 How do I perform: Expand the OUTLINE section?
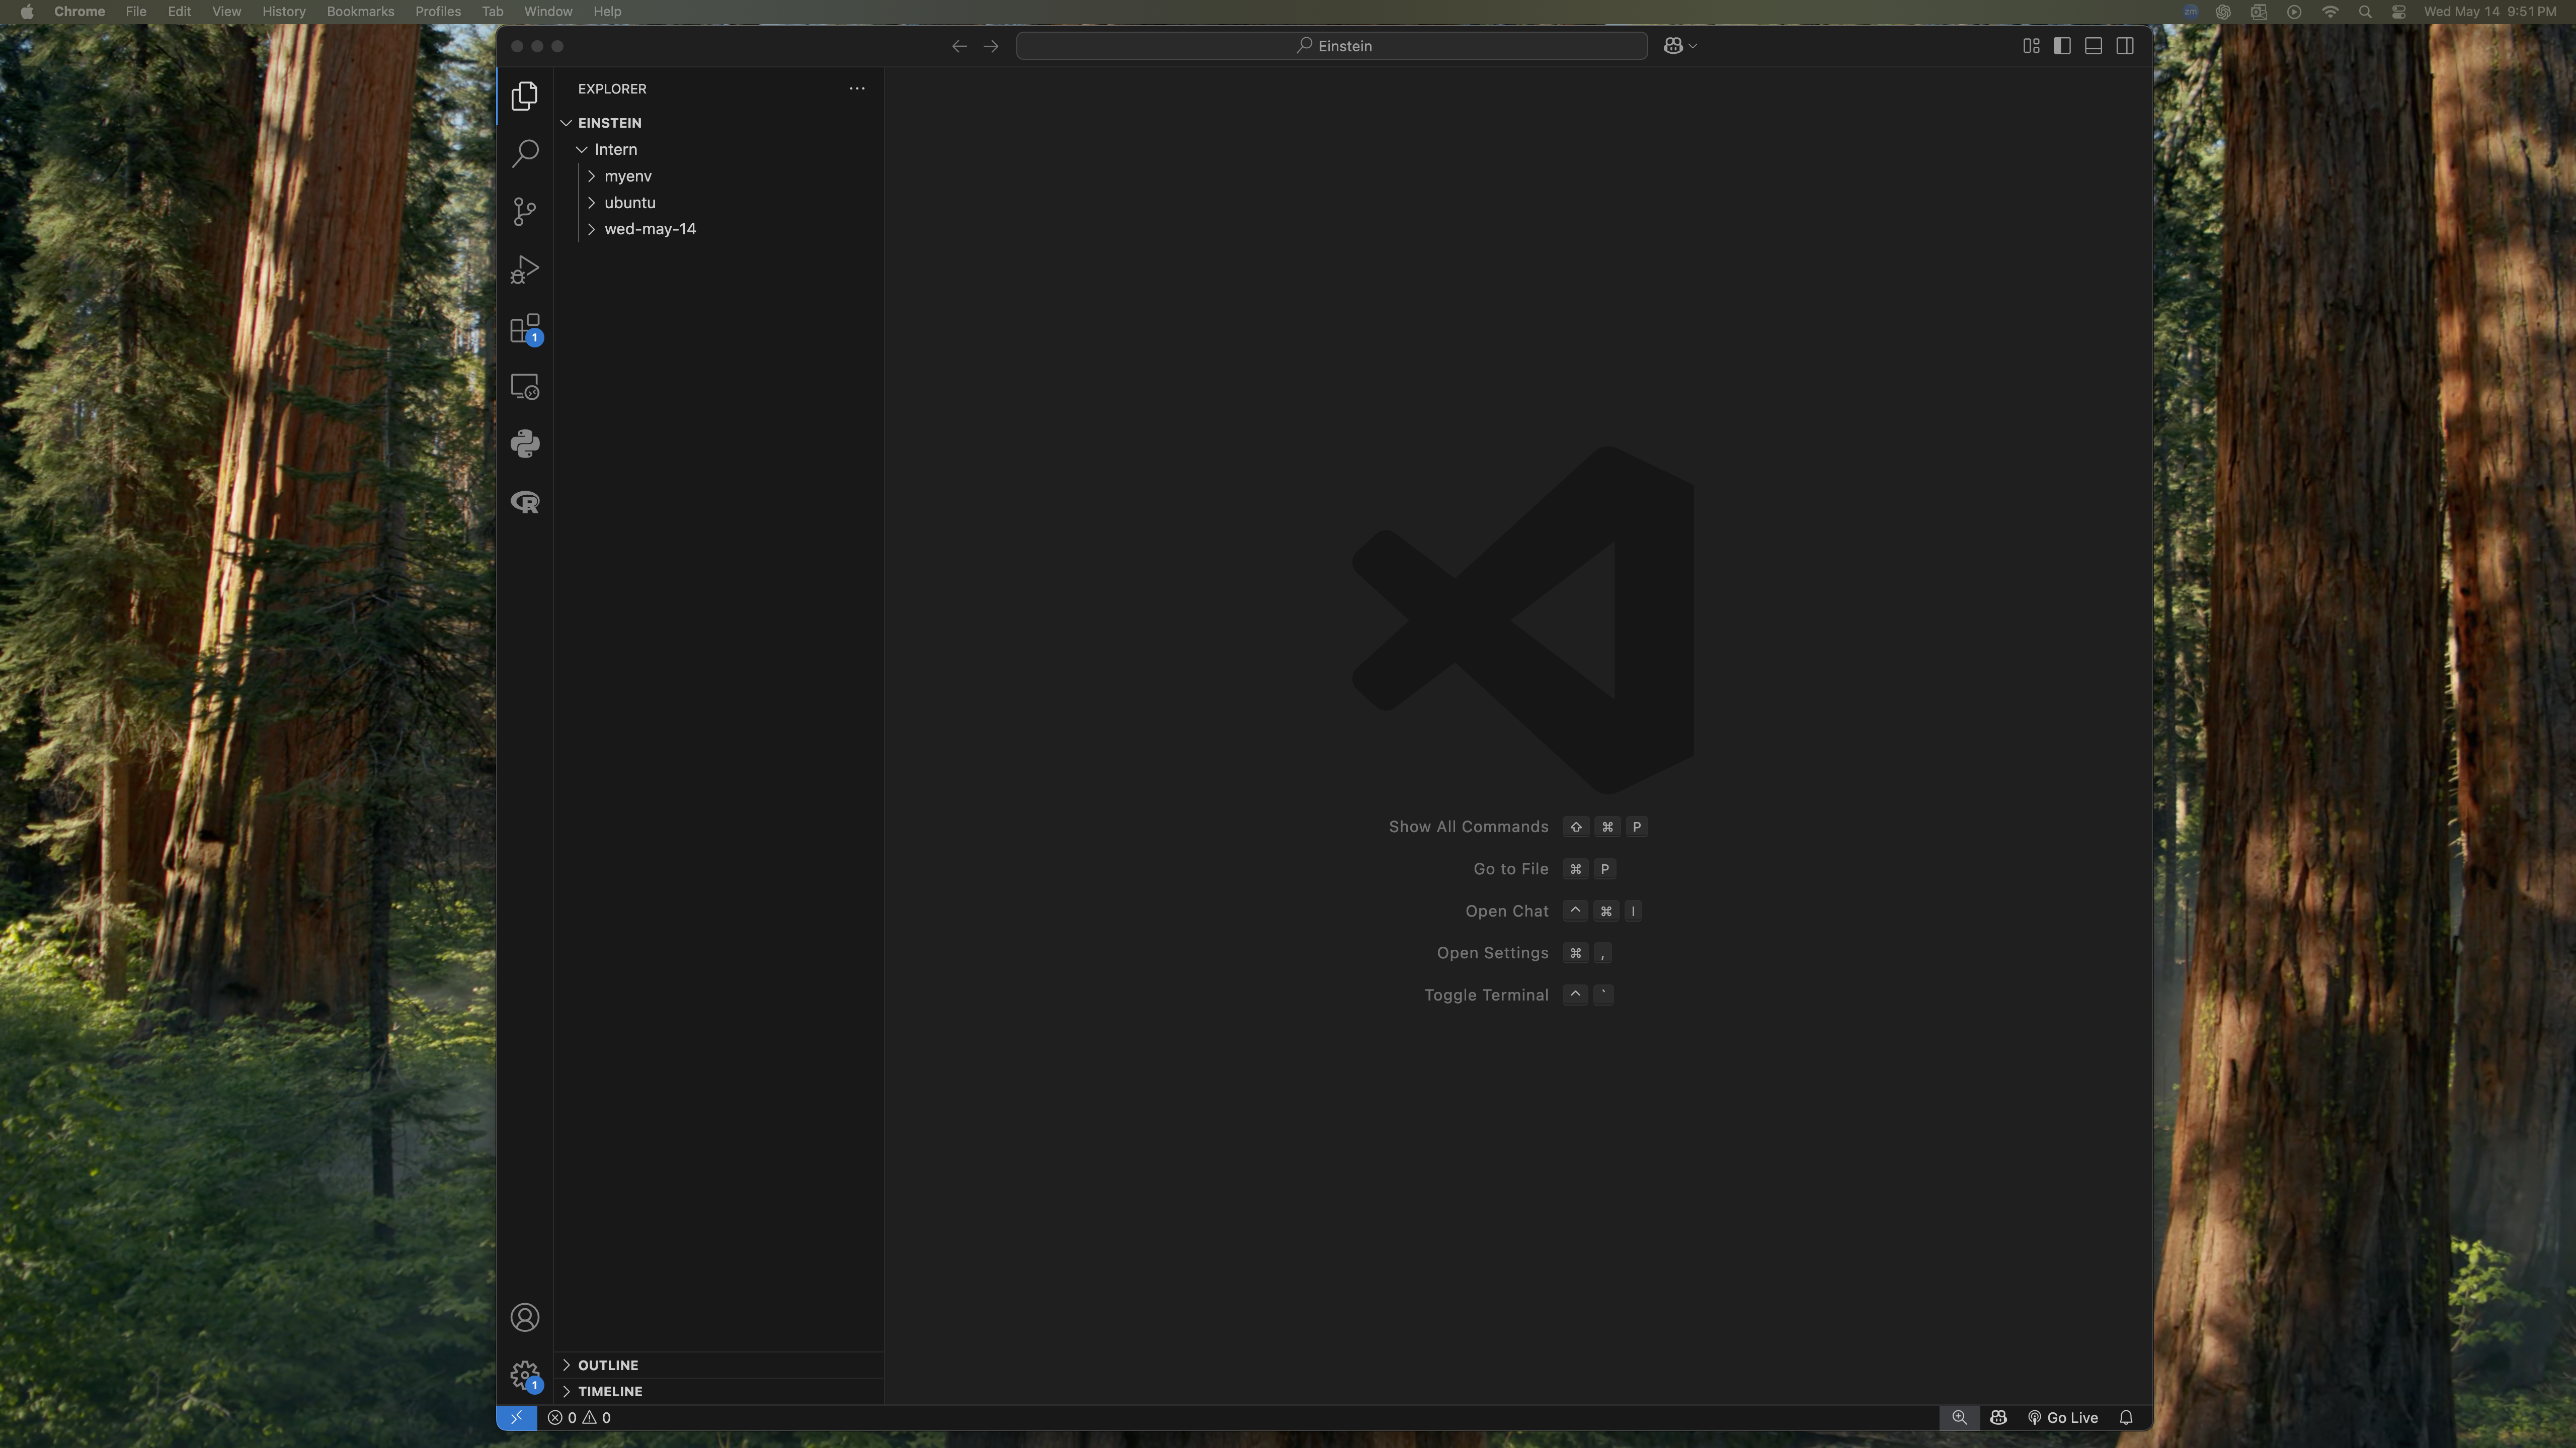(x=718, y=1365)
